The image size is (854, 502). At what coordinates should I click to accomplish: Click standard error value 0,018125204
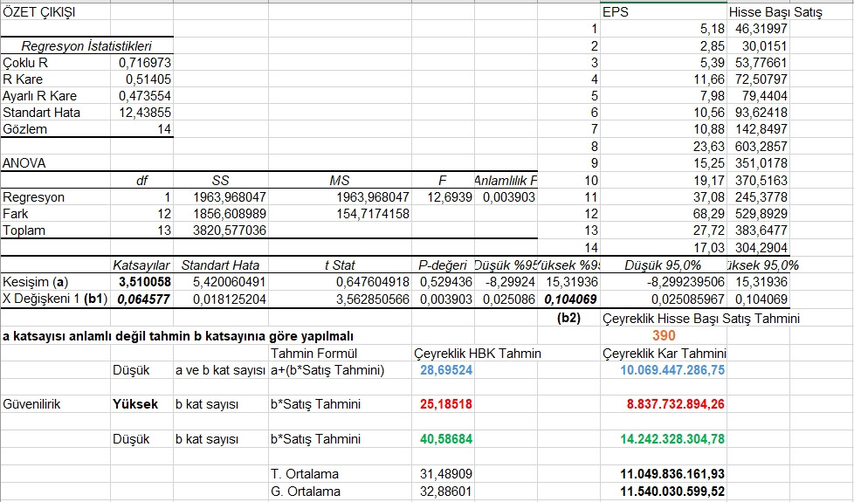click(x=230, y=299)
